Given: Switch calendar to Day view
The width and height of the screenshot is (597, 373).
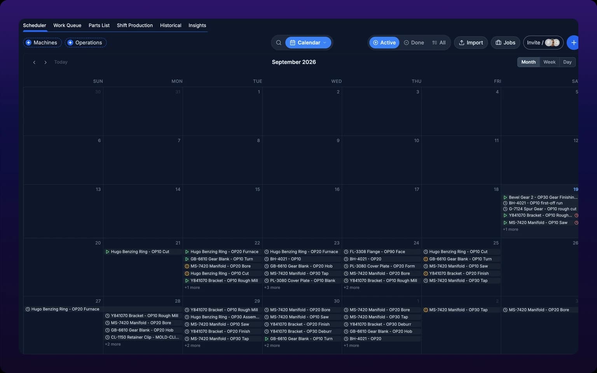Looking at the screenshot, I should (x=567, y=62).
